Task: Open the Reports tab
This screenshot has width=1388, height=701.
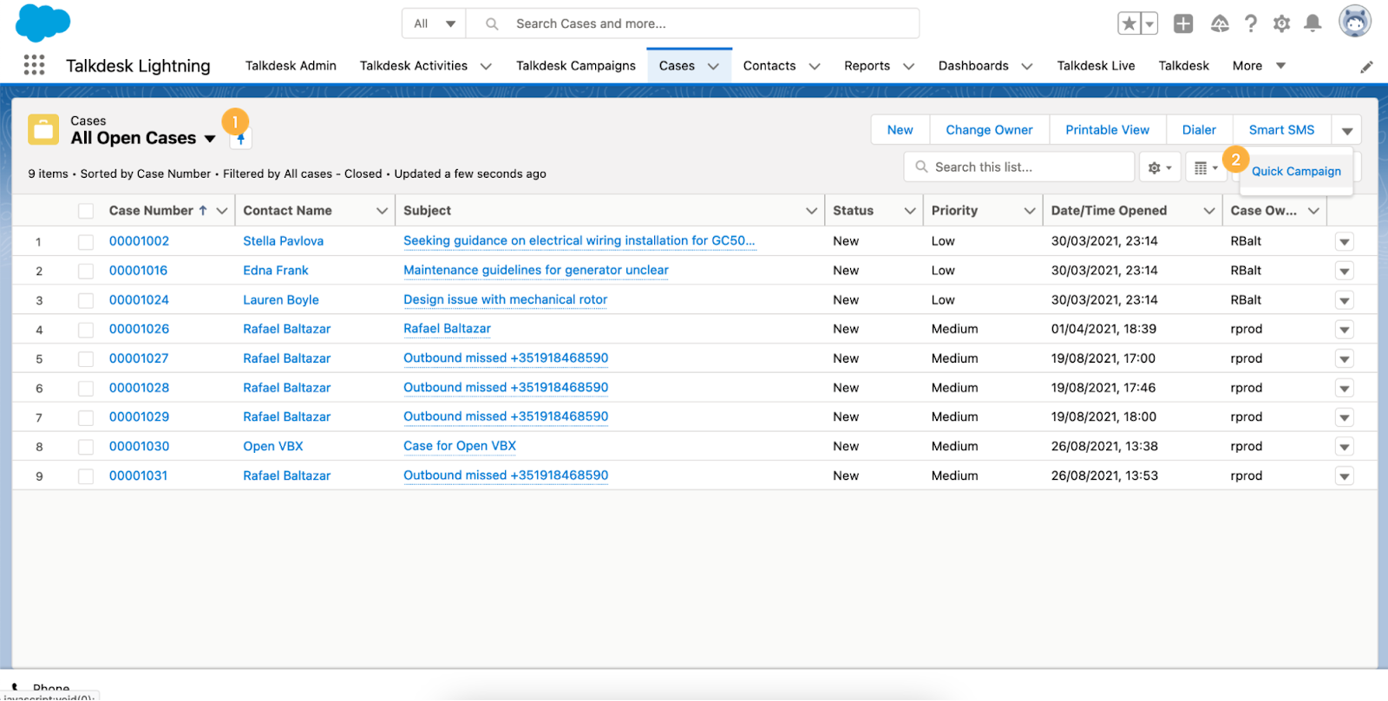Action: coord(867,66)
